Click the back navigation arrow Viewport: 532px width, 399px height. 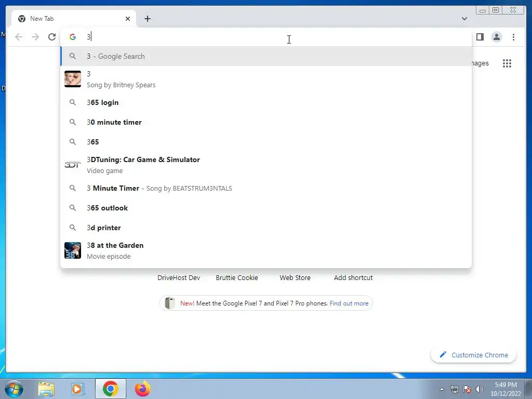click(19, 37)
